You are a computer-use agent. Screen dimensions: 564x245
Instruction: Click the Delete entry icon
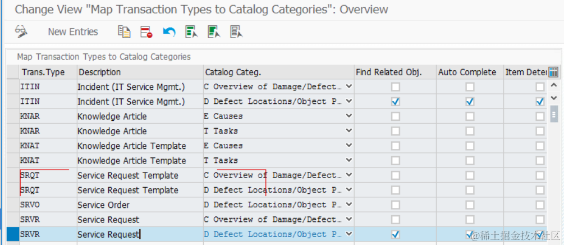(x=146, y=31)
